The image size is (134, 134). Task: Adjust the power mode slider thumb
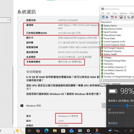[127, 106]
